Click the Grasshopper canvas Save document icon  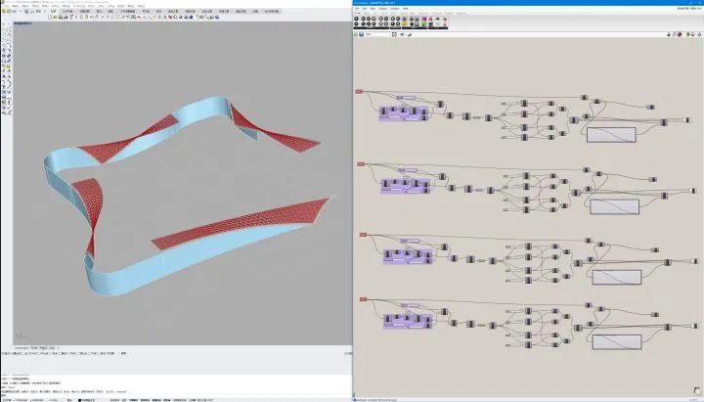click(x=362, y=34)
